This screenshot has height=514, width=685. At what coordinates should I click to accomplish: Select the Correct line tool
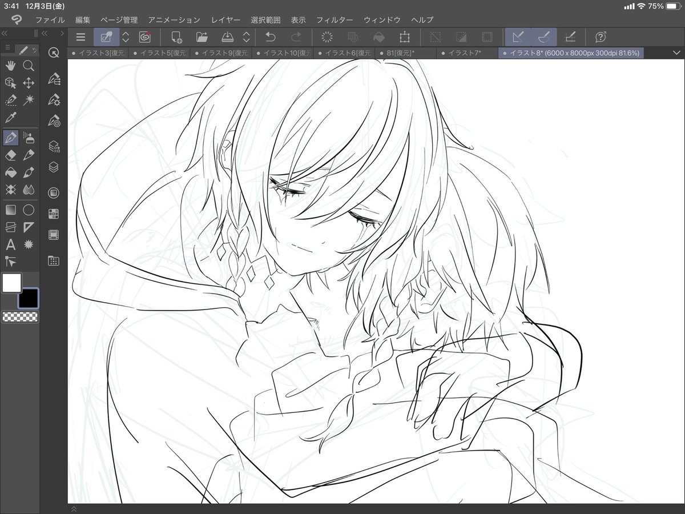pyautogui.click(x=10, y=262)
